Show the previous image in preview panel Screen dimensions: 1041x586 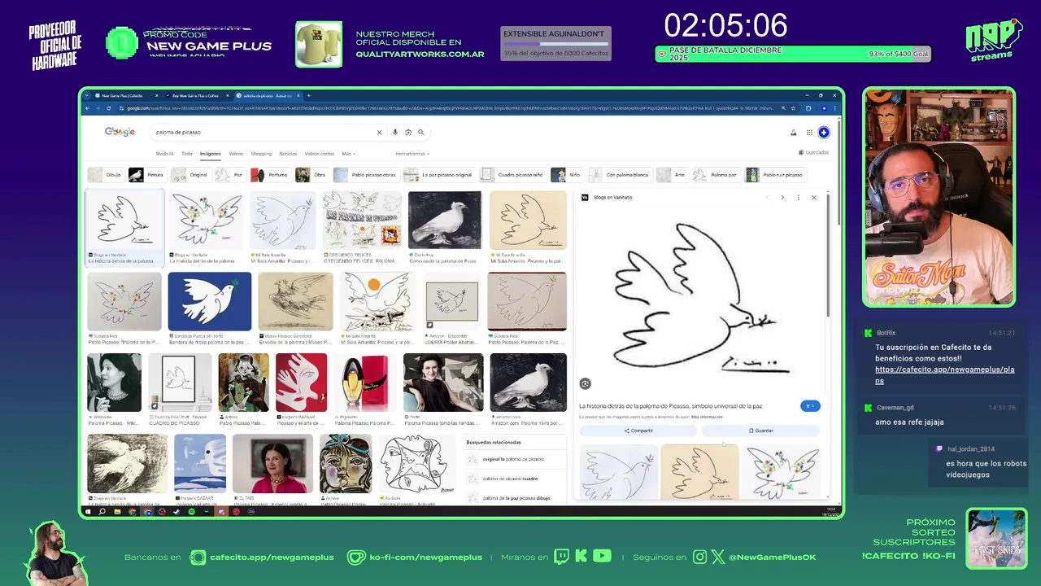766,198
